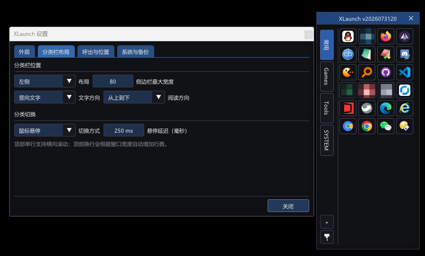Open the Firefox browser icon
The image size is (425, 256).
385,36
